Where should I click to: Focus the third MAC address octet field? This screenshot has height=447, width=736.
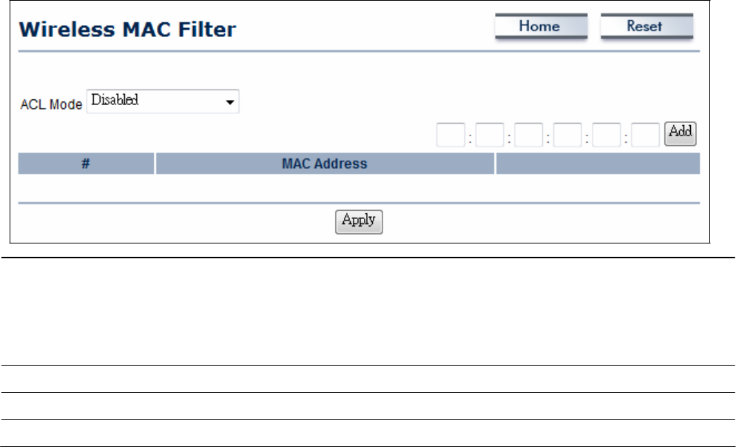click(x=529, y=135)
